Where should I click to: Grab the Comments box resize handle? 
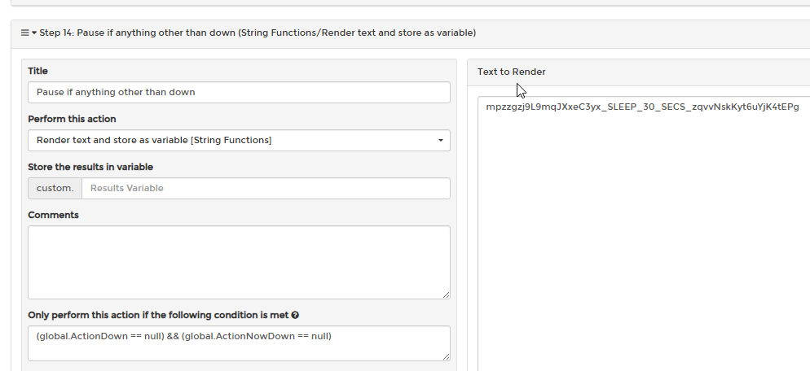(446, 295)
